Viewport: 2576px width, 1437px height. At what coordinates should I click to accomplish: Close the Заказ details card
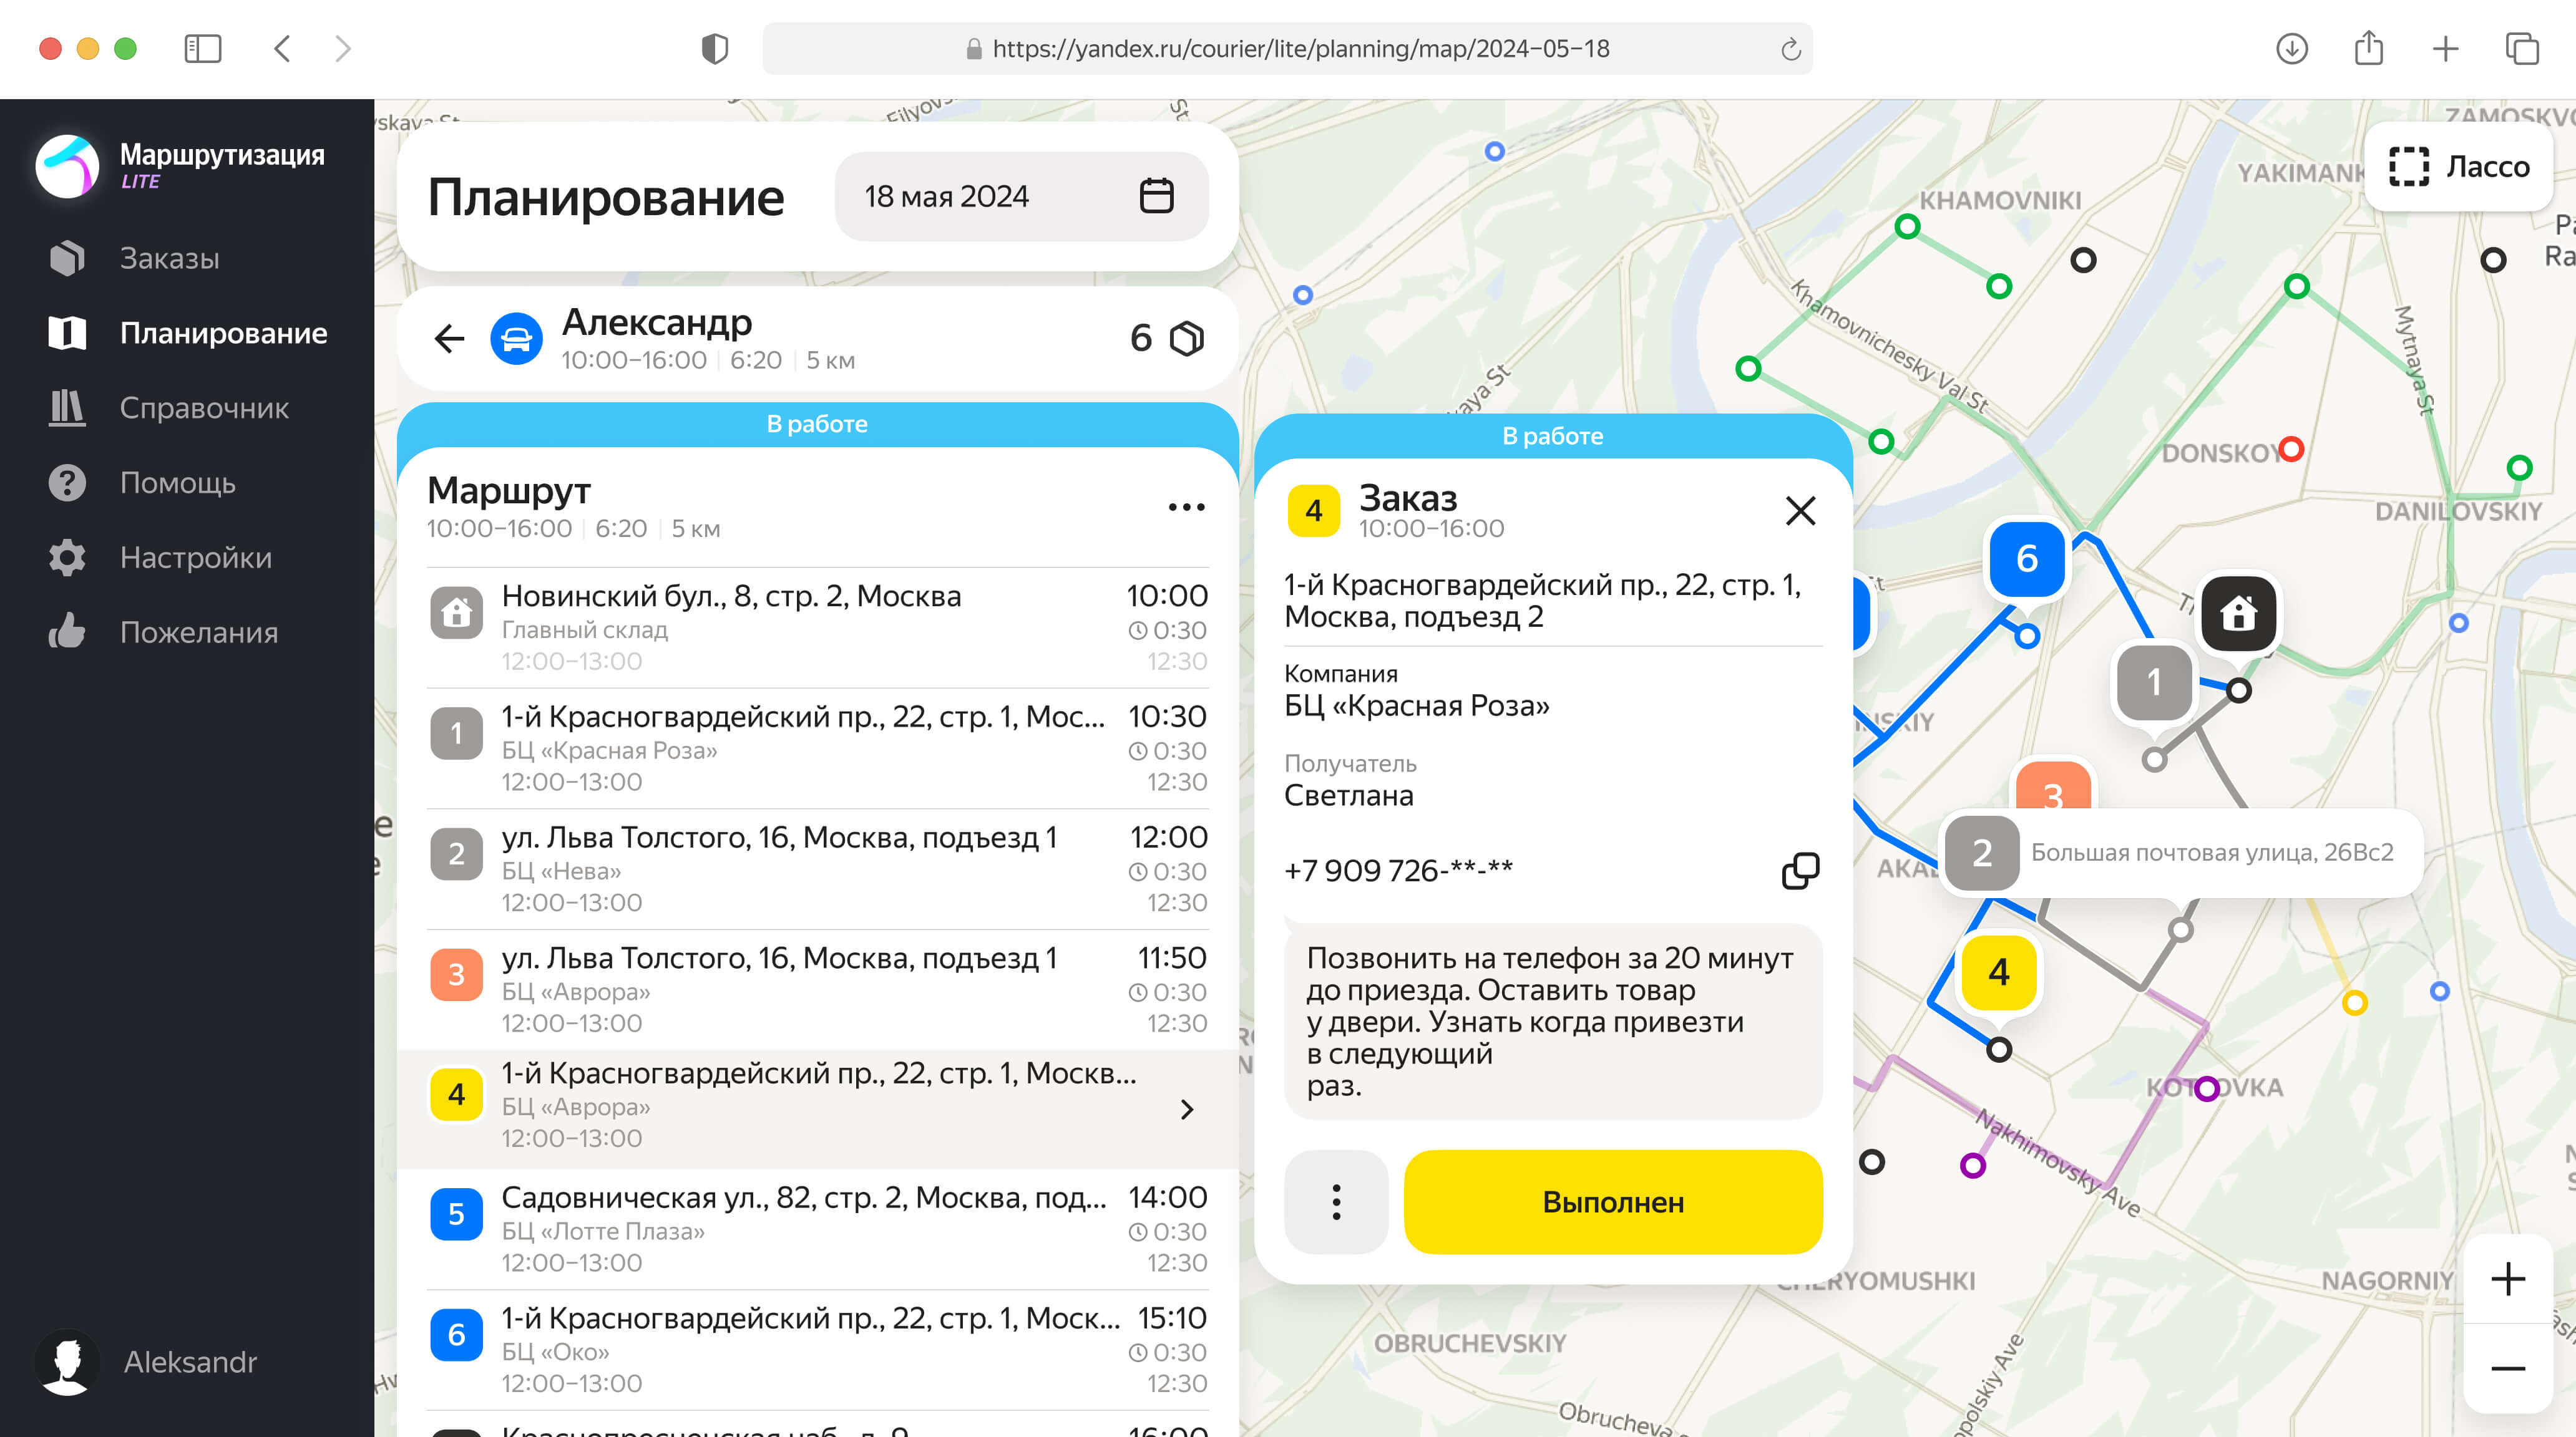(x=1800, y=511)
